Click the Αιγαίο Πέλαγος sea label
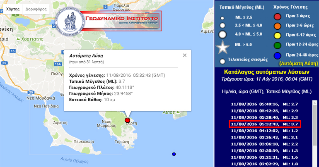 [74, 160]
